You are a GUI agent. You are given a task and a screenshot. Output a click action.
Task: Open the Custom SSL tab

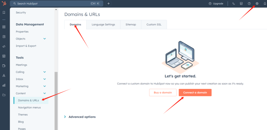(x=154, y=24)
